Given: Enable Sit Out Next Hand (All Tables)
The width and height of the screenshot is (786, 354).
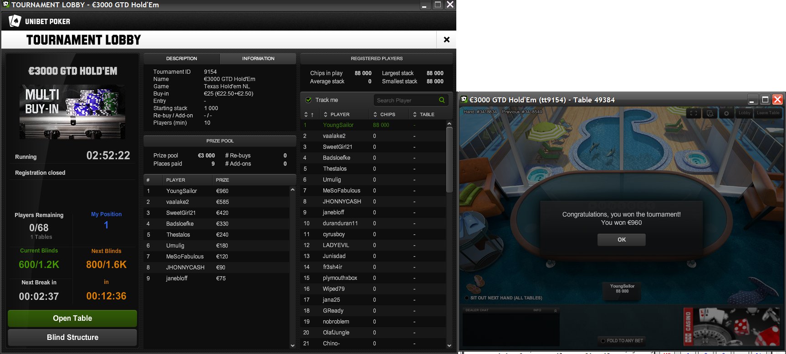Looking at the screenshot, I should [467, 298].
